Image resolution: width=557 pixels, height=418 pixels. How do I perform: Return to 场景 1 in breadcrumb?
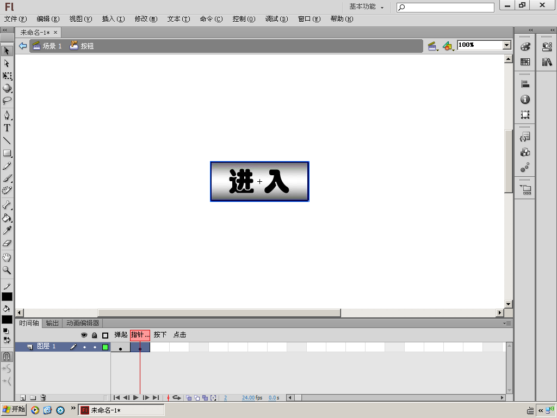[x=47, y=46]
